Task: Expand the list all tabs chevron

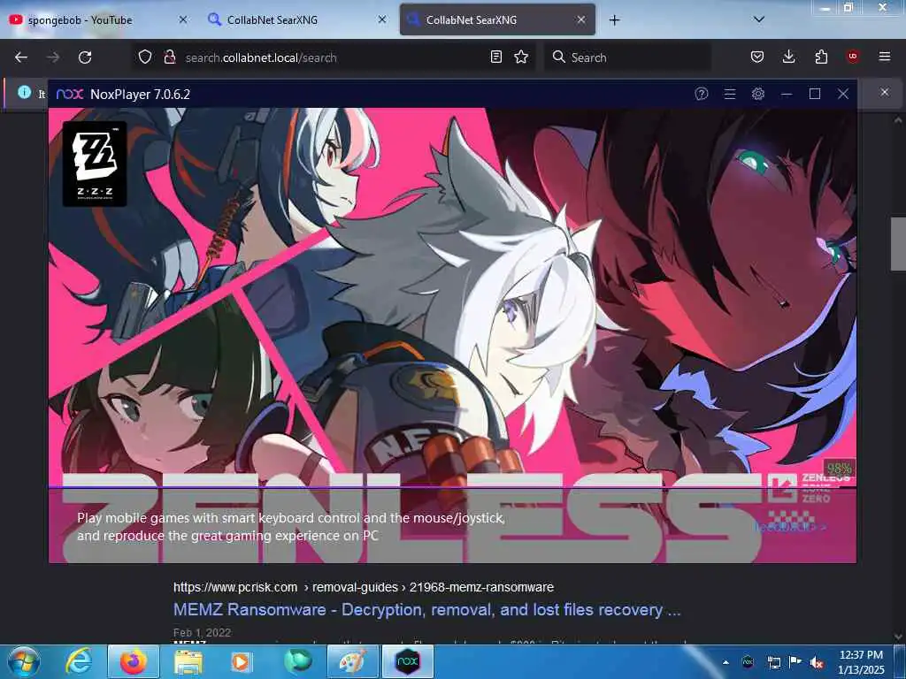Action: click(x=759, y=19)
